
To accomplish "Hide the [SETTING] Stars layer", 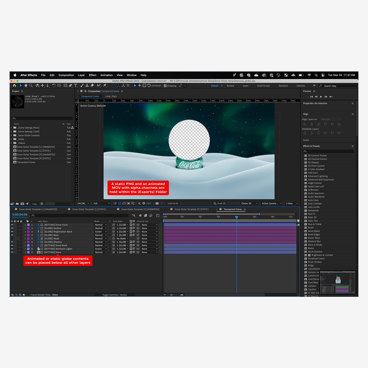I will coord(12,252).
